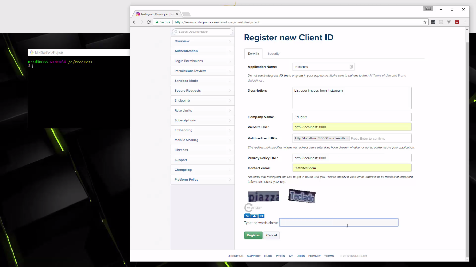The width and height of the screenshot is (476, 267).
Task: Open Subscriptions docs
Action: click(202, 120)
